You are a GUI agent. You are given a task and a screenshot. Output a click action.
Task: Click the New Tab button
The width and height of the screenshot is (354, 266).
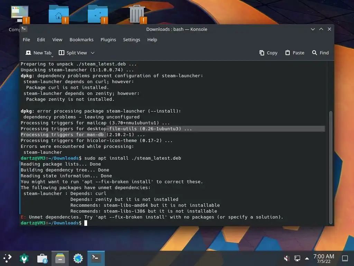coord(38,53)
